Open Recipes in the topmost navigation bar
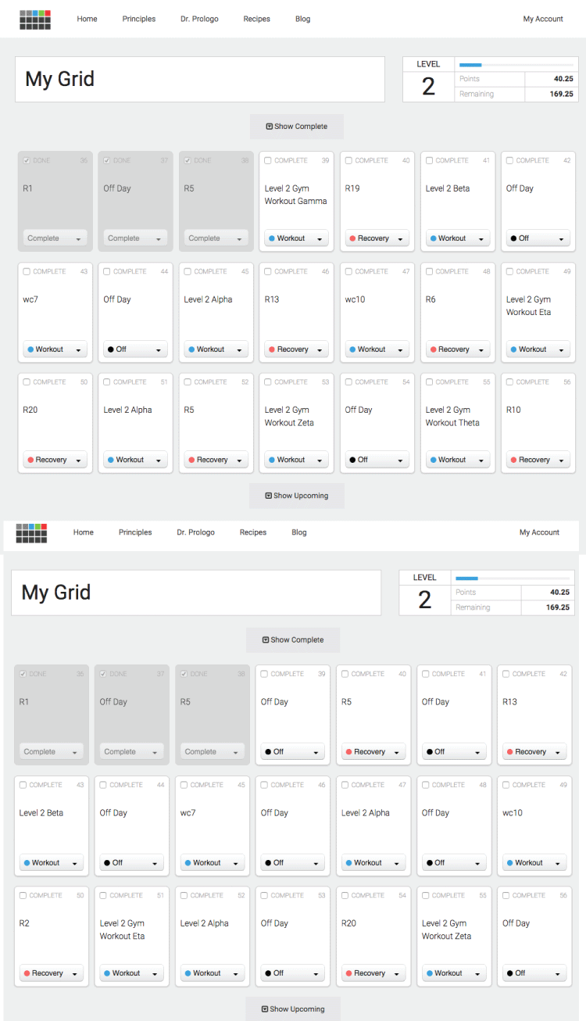The image size is (586, 1021). click(x=256, y=19)
